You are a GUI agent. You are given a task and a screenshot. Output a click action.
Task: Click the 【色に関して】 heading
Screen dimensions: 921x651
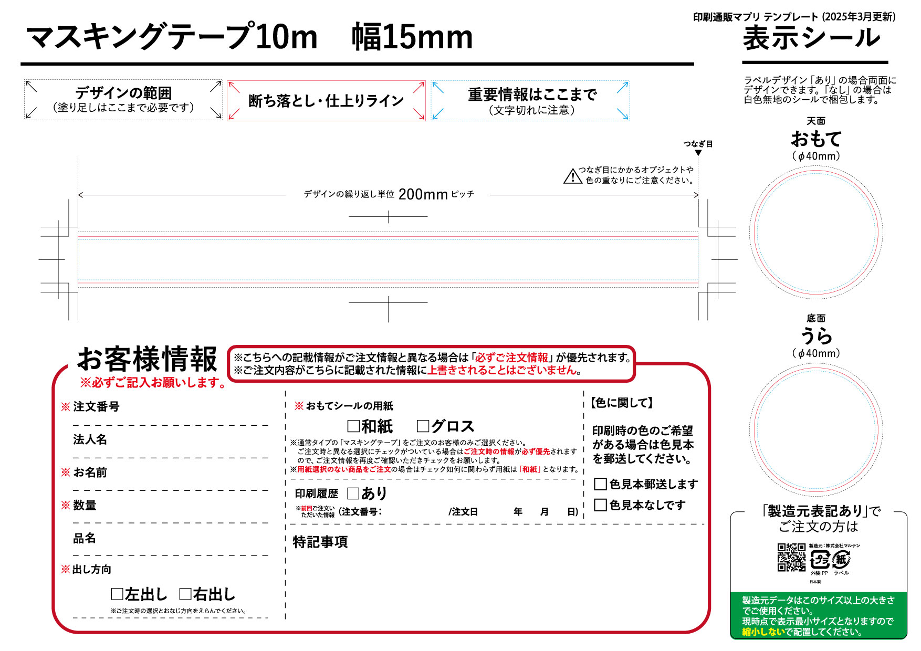coord(622,403)
